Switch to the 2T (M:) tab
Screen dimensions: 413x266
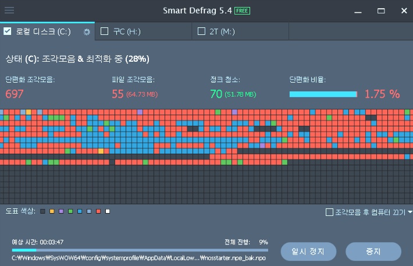click(240, 31)
